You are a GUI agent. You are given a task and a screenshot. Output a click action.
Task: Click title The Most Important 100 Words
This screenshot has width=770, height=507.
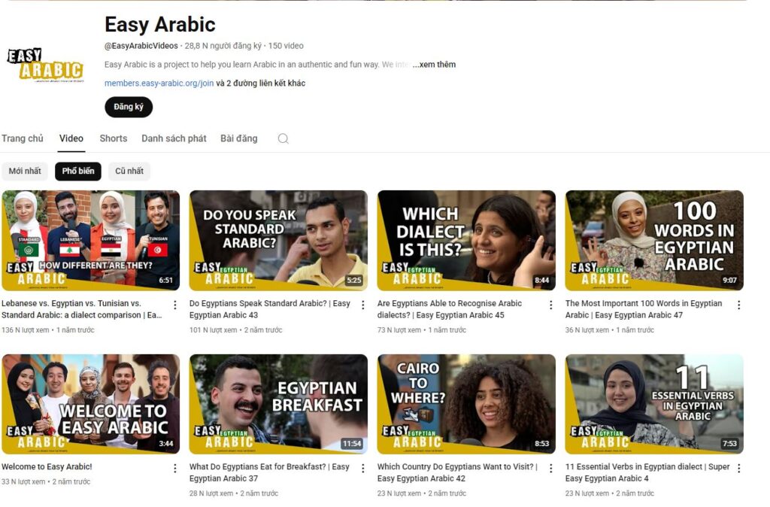(644, 309)
